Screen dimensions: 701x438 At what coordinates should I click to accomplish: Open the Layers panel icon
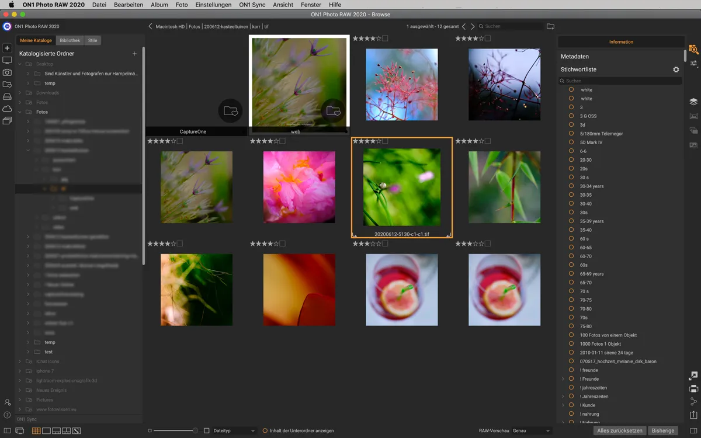pos(694,100)
